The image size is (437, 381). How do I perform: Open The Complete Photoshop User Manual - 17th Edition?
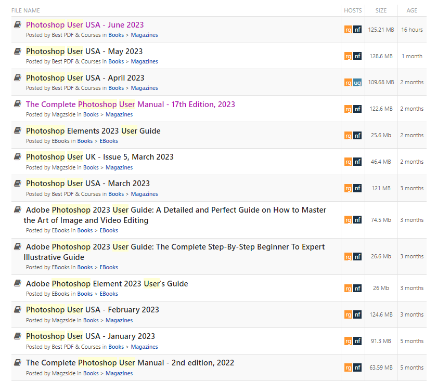(x=131, y=104)
